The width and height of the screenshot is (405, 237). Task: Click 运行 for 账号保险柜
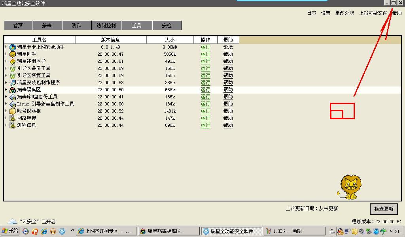point(205,111)
